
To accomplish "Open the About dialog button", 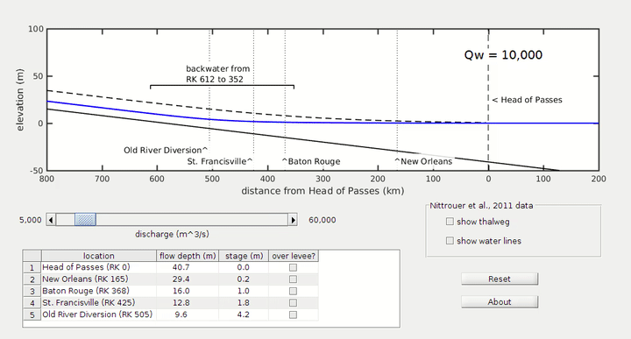I will tap(500, 302).
